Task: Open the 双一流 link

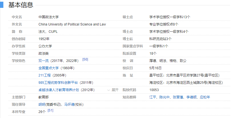Action: click(44, 61)
